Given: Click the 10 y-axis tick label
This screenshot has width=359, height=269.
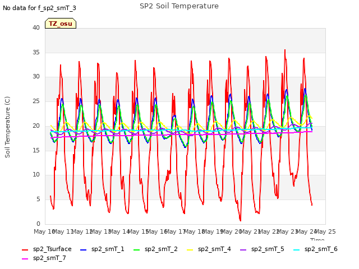Looking at the screenshot, I should click(36, 175).
